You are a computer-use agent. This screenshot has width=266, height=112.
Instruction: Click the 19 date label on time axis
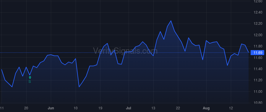[x=100, y=108]
